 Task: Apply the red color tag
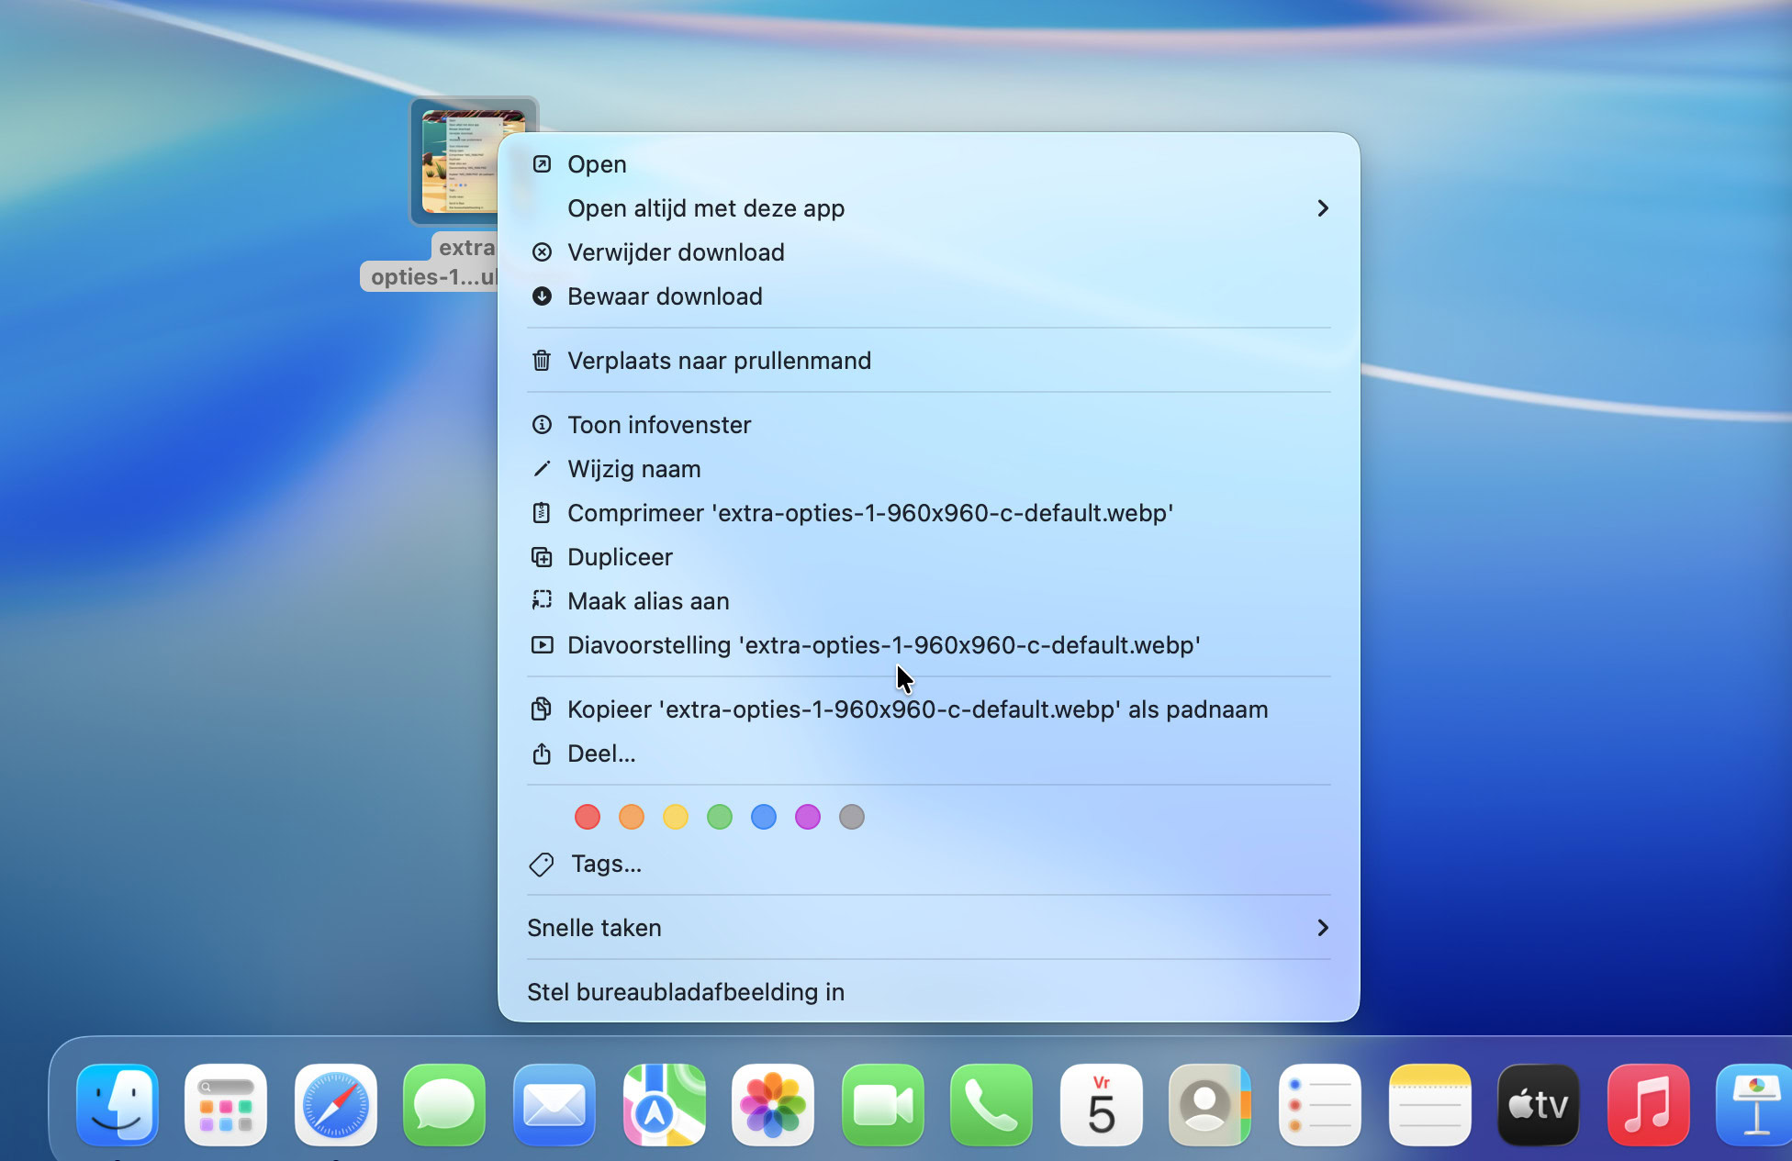588,817
